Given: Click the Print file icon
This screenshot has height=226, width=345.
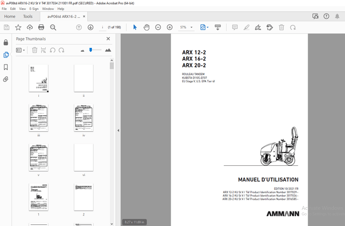Looking at the screenshot, I should 41,27.
